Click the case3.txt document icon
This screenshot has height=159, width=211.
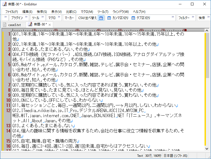pos(5,25)
